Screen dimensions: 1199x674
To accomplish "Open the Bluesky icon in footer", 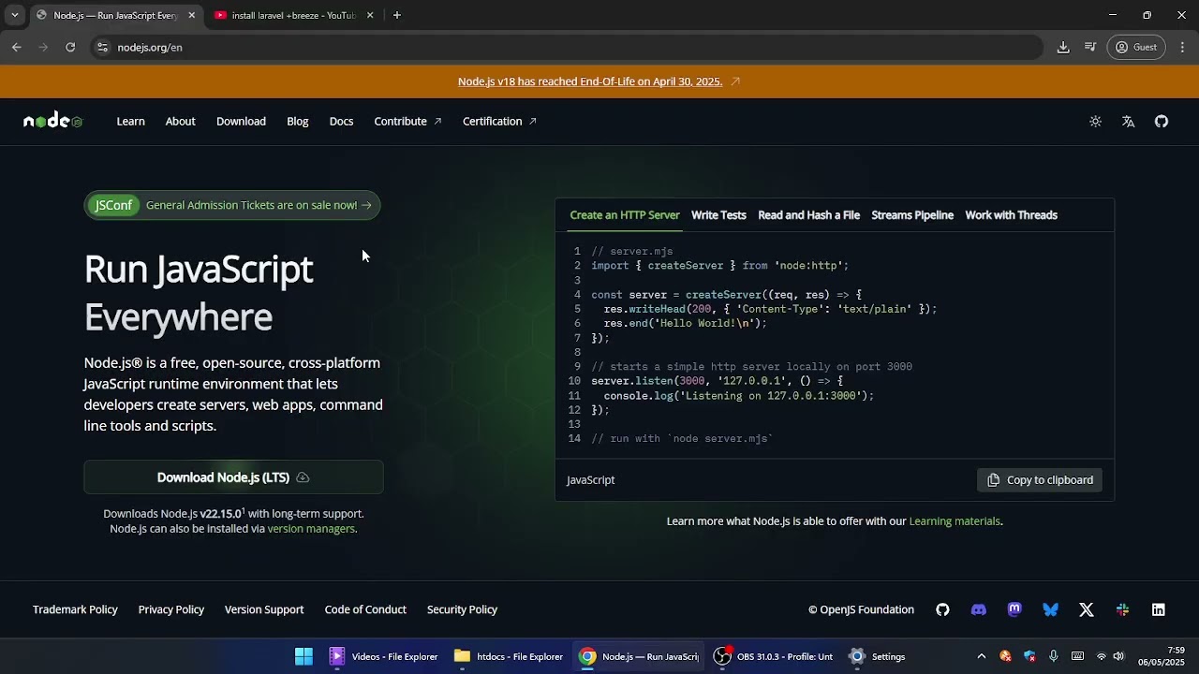I will coord(1051,609).
